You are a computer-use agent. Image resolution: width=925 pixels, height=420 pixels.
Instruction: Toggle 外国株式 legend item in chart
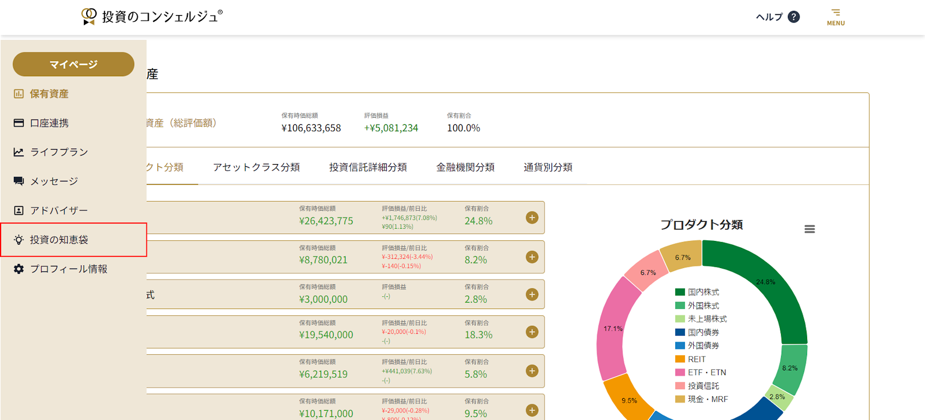(697, 306)
